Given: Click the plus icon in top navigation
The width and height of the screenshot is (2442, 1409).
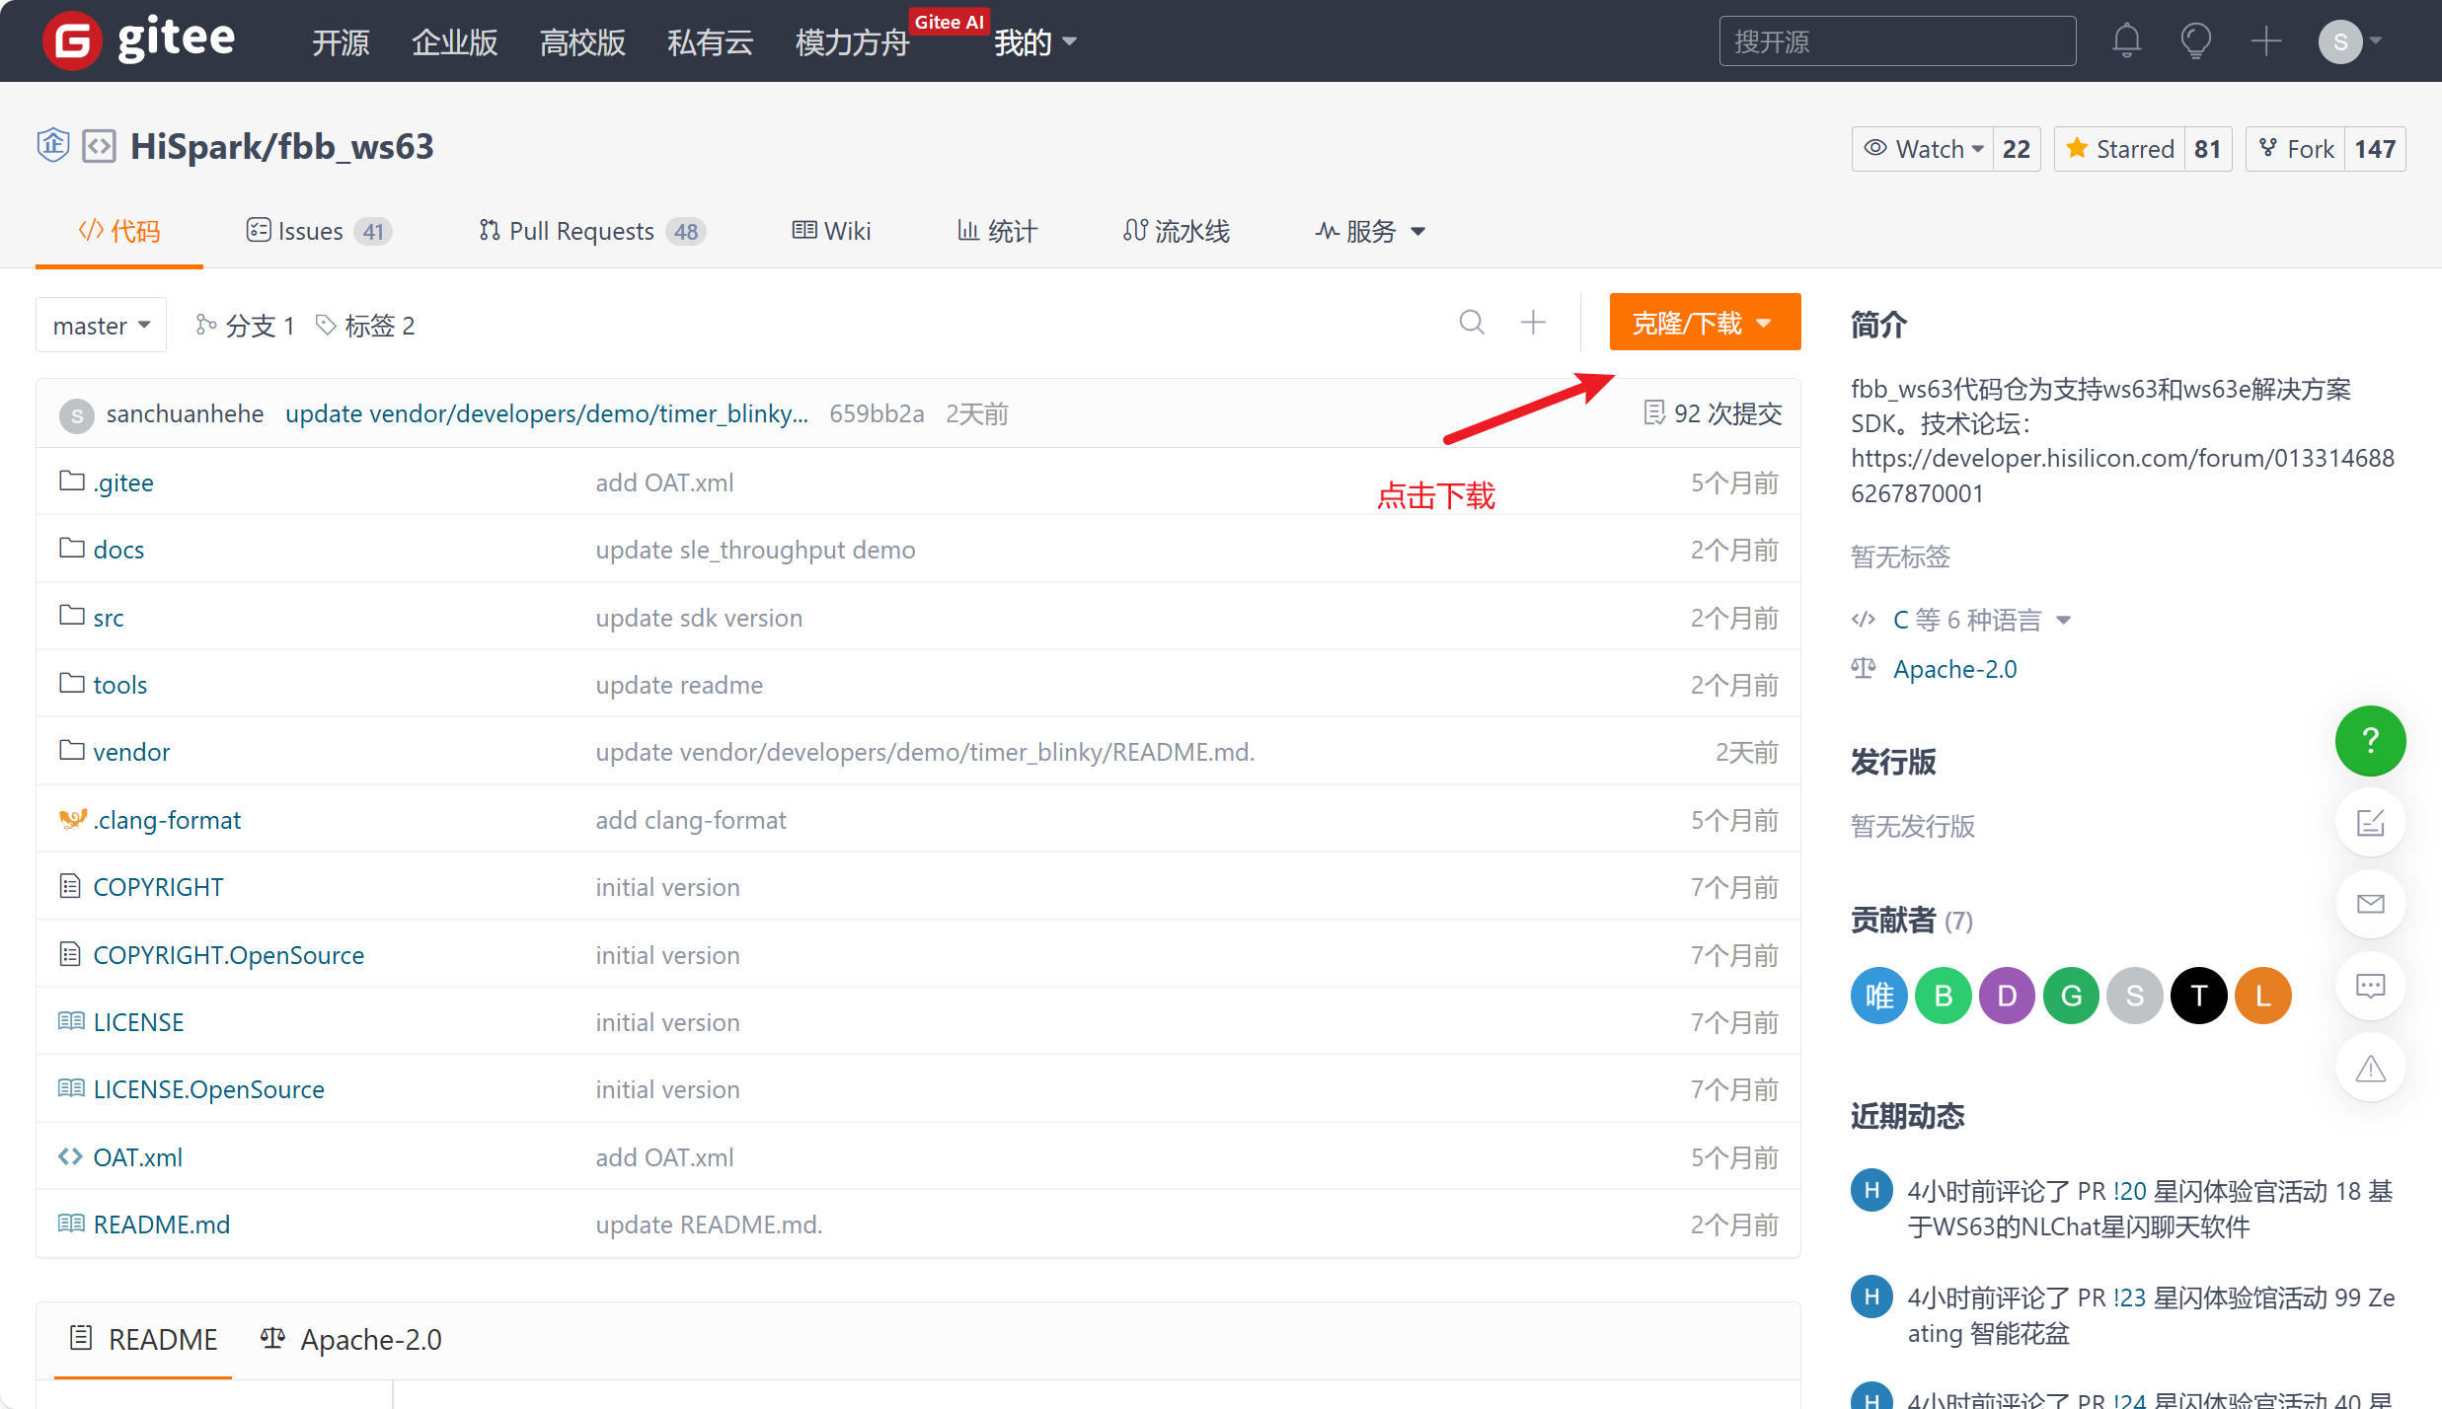Looking at the screenshot, I should tap(2265, 41).
